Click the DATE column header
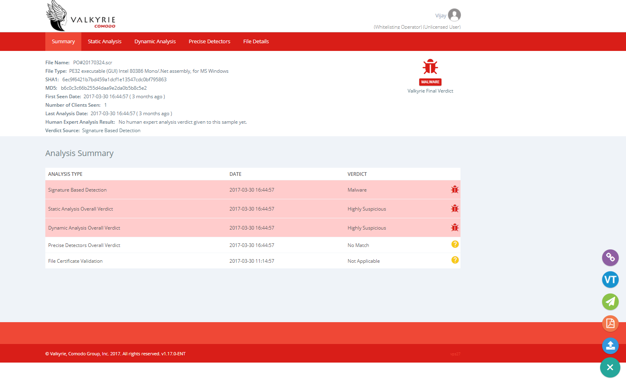Viewport: 626px width, 384px height. pyautogui.click(x=236, y=174)
